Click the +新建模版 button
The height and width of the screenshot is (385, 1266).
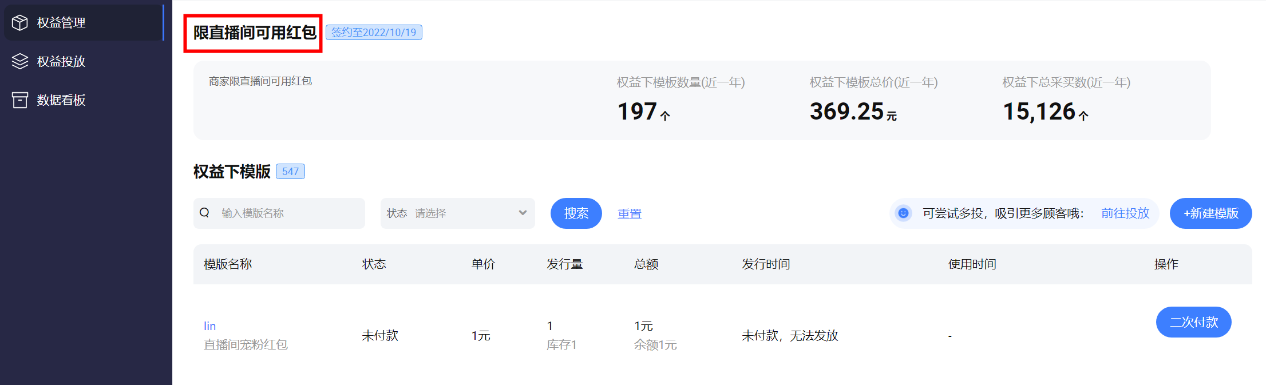(1211, 213)
